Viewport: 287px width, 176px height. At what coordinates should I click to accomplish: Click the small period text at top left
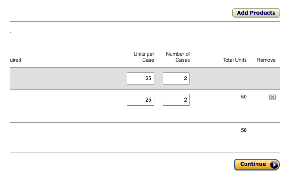click(11, 33)
